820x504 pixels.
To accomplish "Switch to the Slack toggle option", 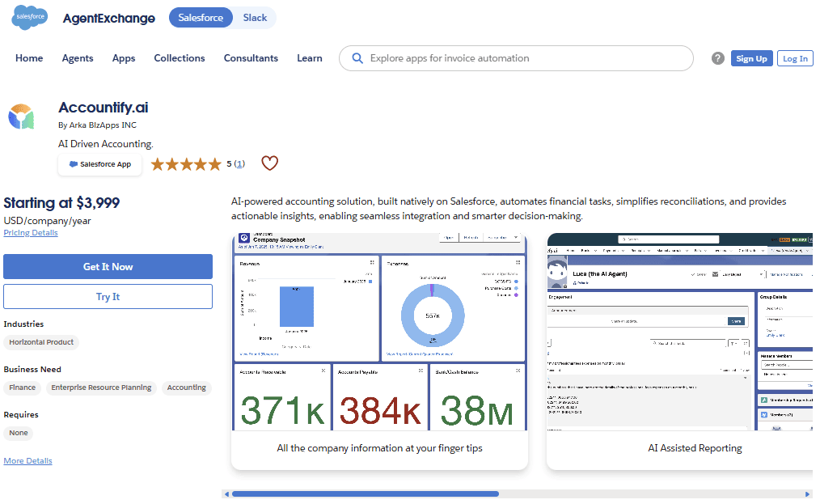I will (x=255, y=18).
